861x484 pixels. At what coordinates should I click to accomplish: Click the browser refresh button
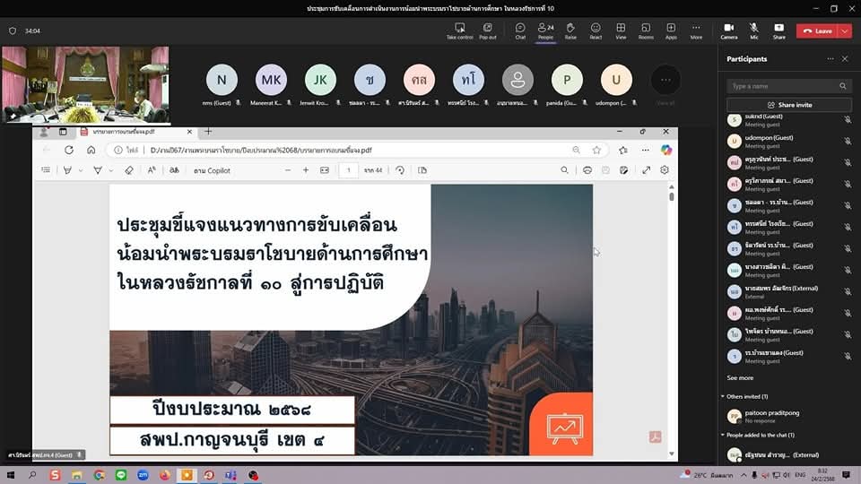pyautogui.click(x=69, y=150)
